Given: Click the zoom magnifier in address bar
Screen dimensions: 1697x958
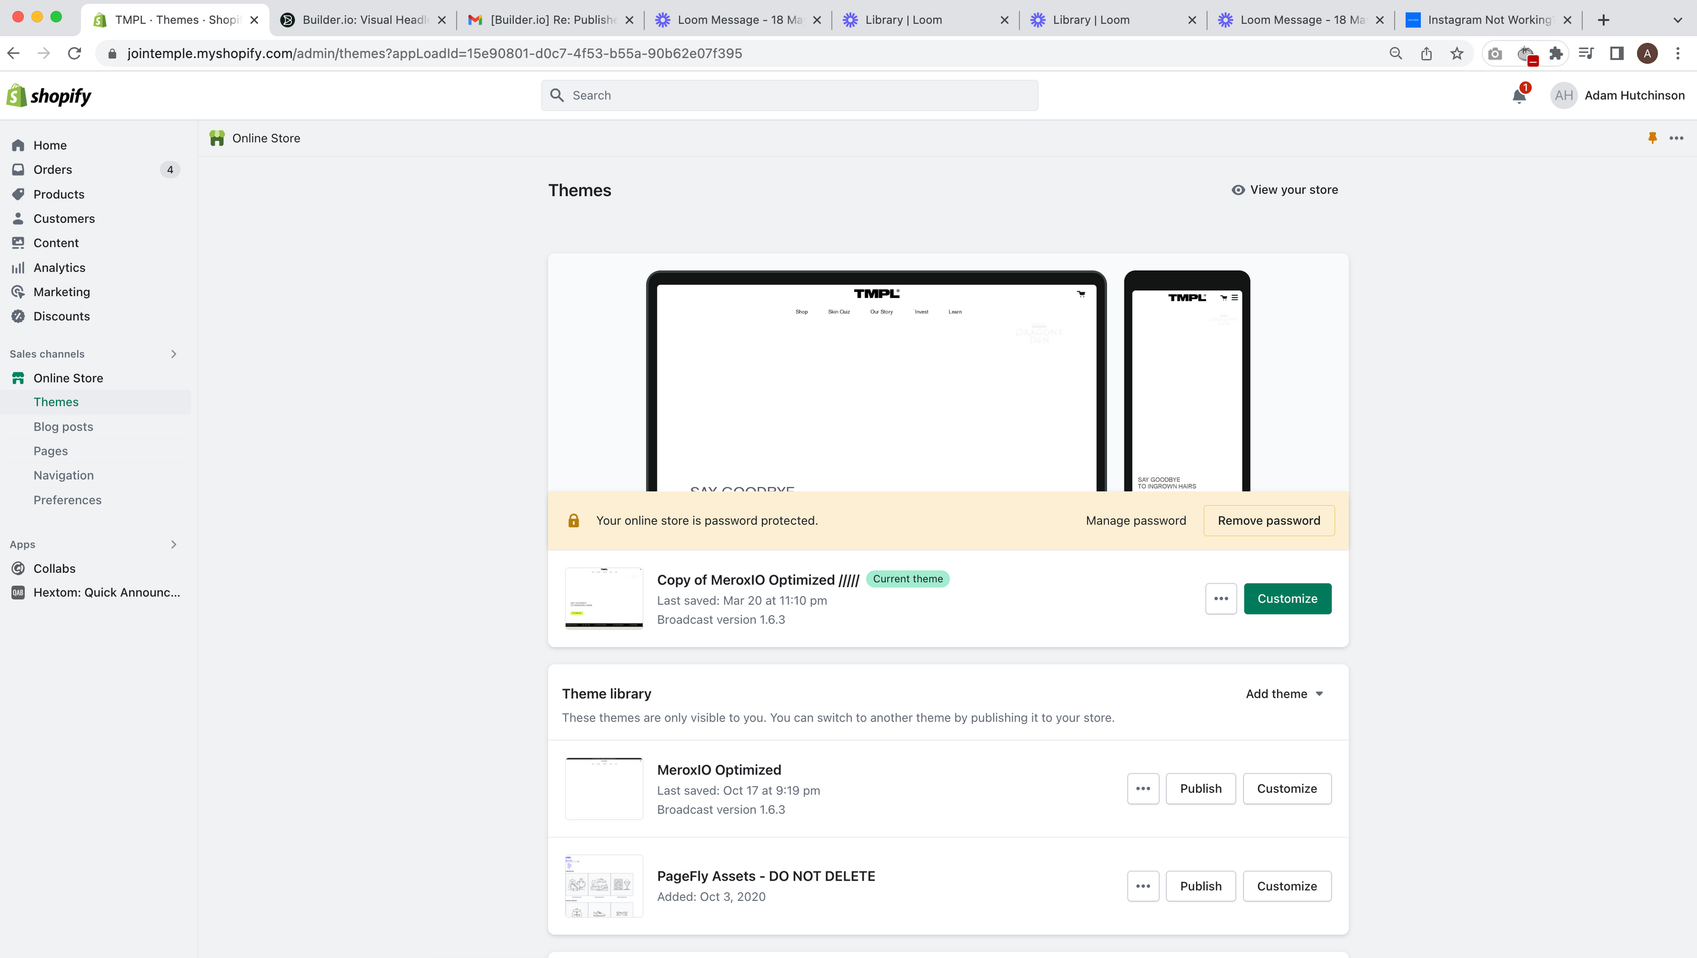Looking at the screenshot, I should (x=1395, y=53).
